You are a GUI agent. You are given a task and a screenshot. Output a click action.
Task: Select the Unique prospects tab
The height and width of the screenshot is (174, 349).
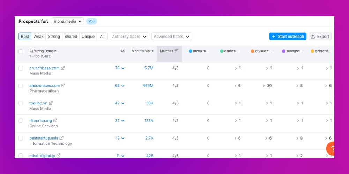[x=88, y=37]
